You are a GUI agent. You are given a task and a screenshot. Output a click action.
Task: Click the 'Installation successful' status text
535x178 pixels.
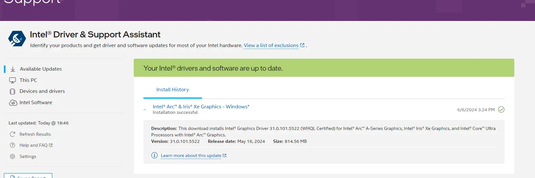[x=175, y=113]
